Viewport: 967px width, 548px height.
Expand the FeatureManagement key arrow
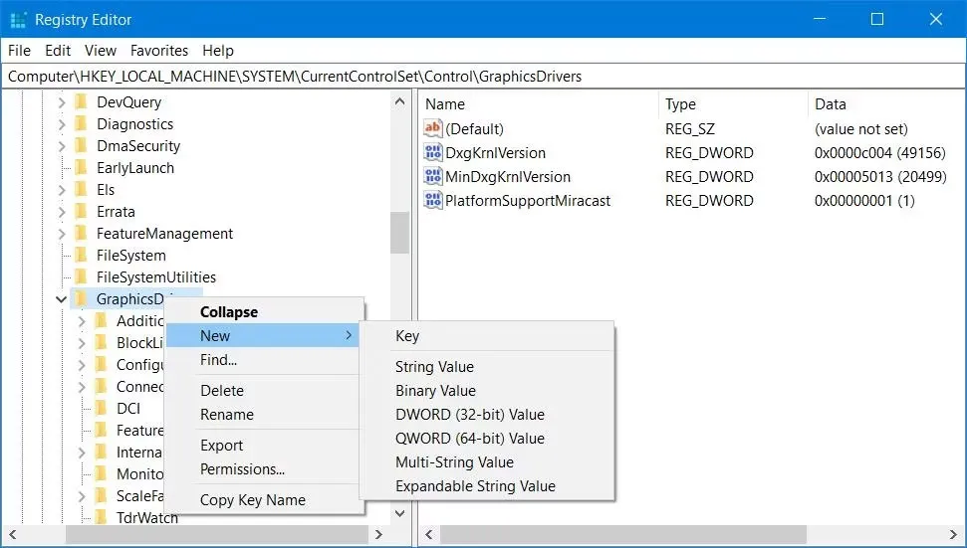pyautogui.click(x=62, y=234)
